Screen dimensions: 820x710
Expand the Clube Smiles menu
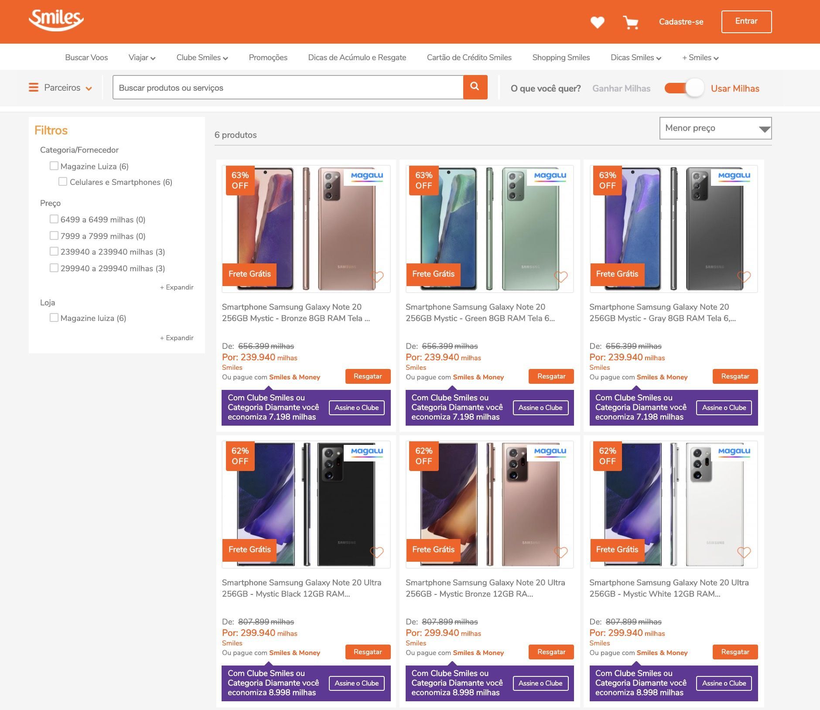pos(202,58)
